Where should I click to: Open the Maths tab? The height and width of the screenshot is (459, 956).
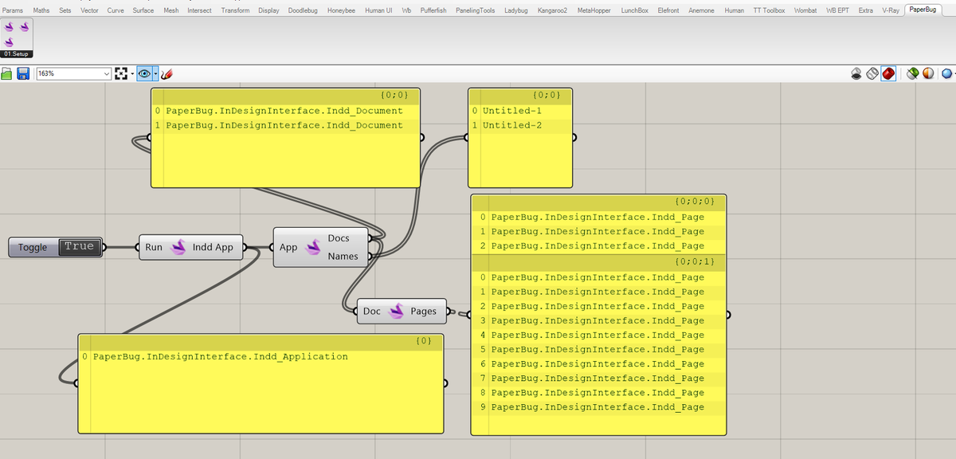tap(41, 10)
